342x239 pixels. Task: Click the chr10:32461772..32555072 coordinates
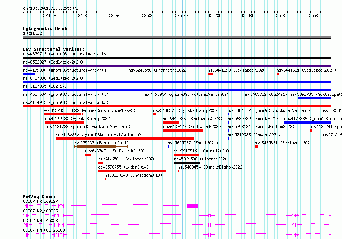[x=51, y=8]
